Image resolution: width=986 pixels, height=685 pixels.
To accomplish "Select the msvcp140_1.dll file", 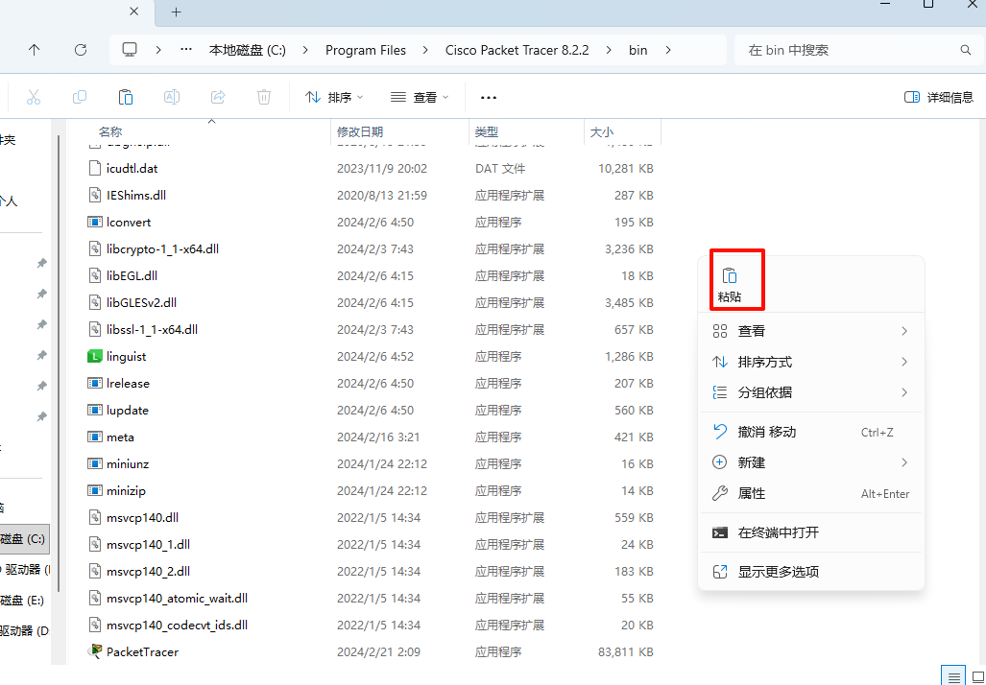I will click(x=148, y=545).
